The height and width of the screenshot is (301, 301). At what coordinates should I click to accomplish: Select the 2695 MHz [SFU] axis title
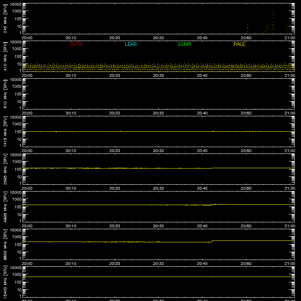tap(5, 169)
